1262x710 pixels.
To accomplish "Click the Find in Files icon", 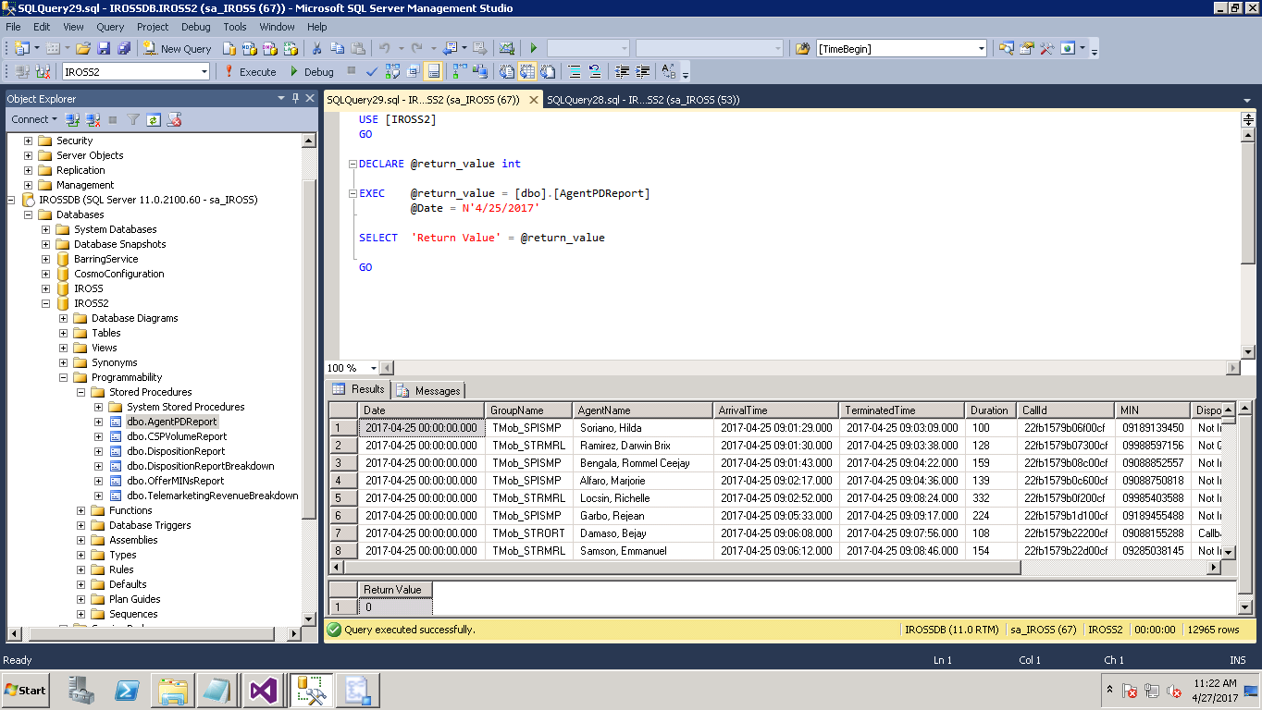I will [802, 48].
